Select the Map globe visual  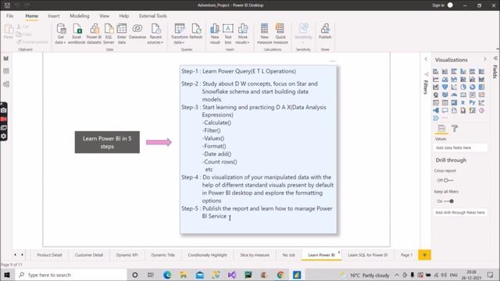coord(436,95)
